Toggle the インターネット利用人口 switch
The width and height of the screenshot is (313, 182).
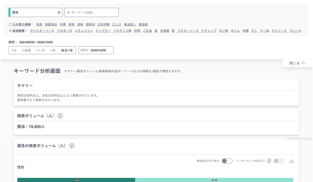tap(279, 161)
